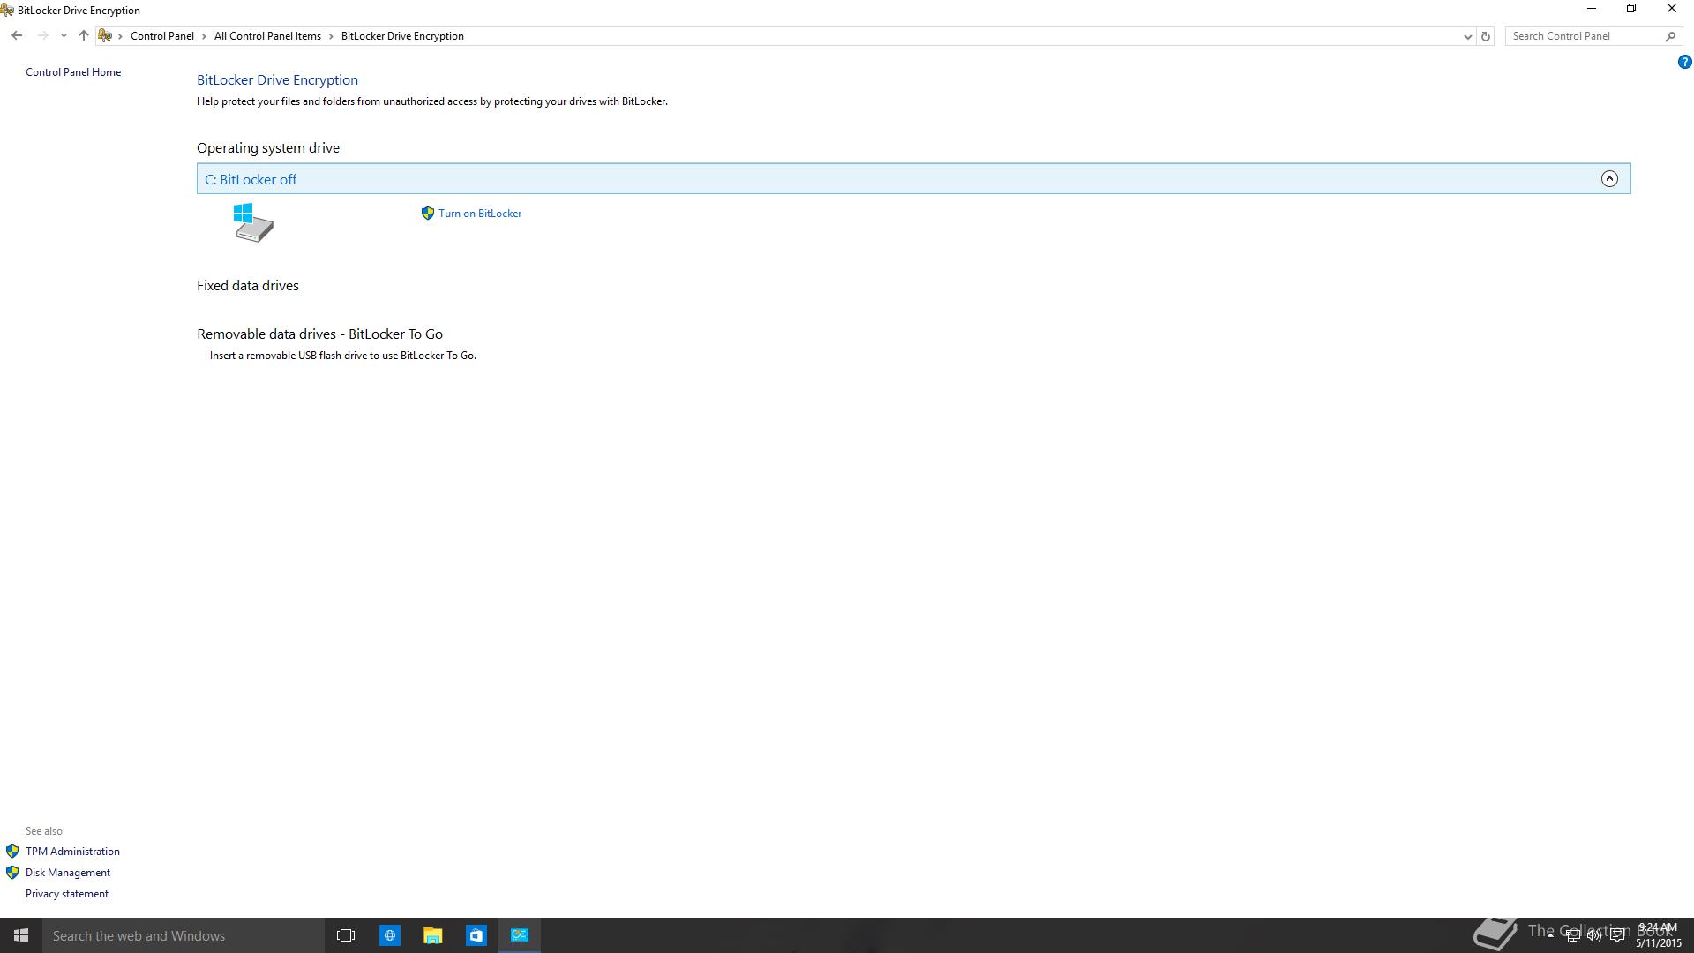Open the recent locations dropdown arrow
1694x953 pixels.
[64, 36]
